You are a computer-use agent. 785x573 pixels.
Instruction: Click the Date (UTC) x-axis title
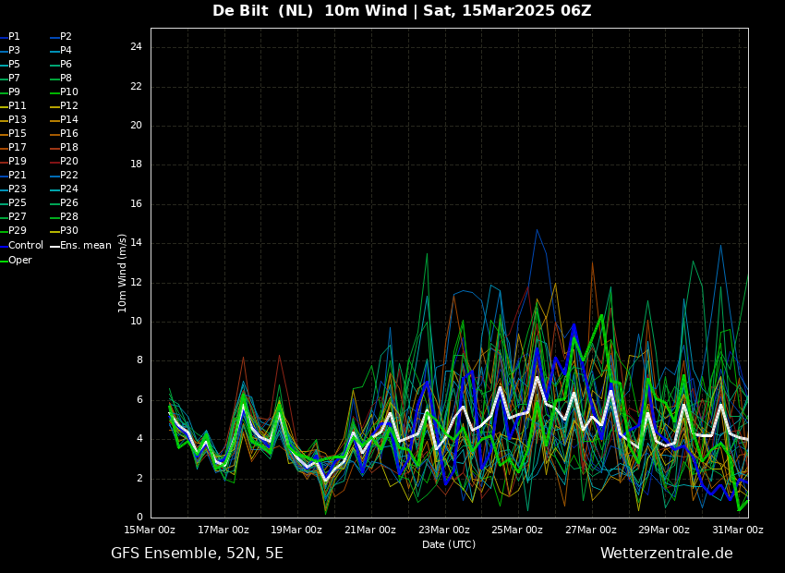(x=449, y=545)
